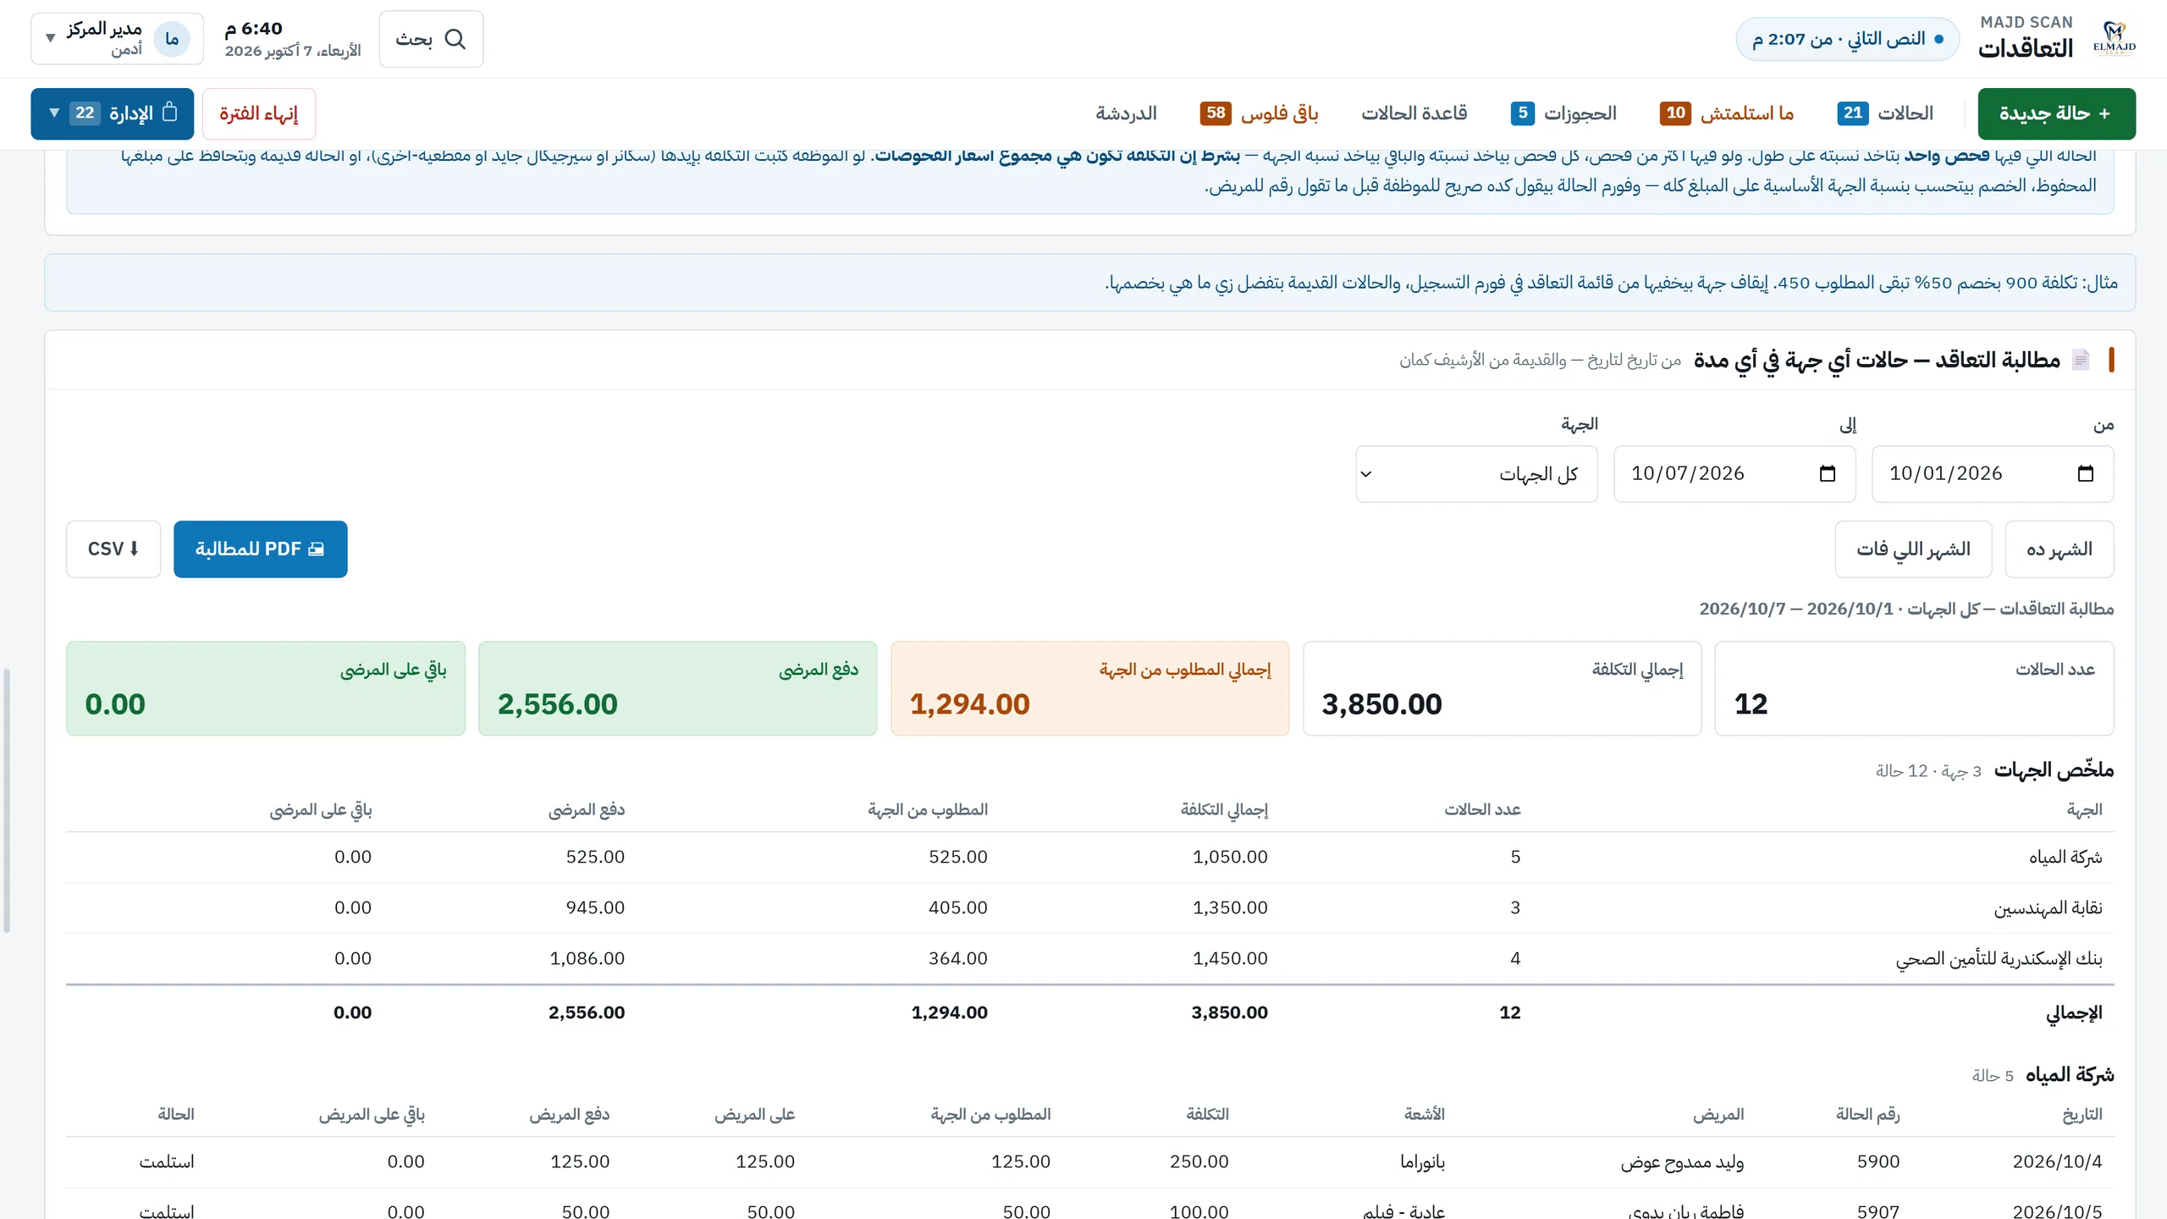Click the إجمالي التكلفة card 3,850.00

click(x=1502, y=688)
